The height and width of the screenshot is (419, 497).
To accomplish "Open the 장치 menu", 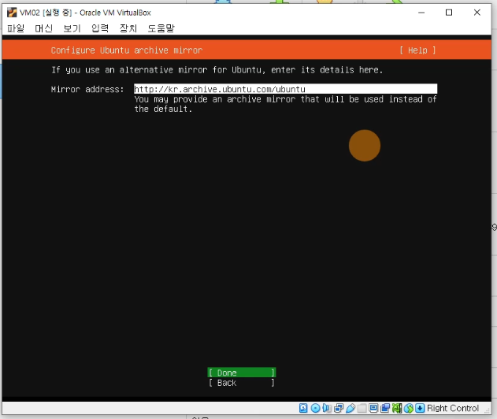I will [128, 28].
